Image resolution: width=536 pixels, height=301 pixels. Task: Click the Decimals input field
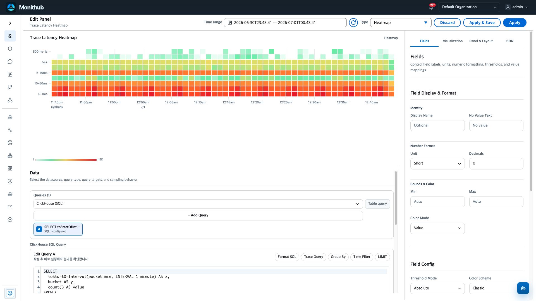tap(496, 164)
